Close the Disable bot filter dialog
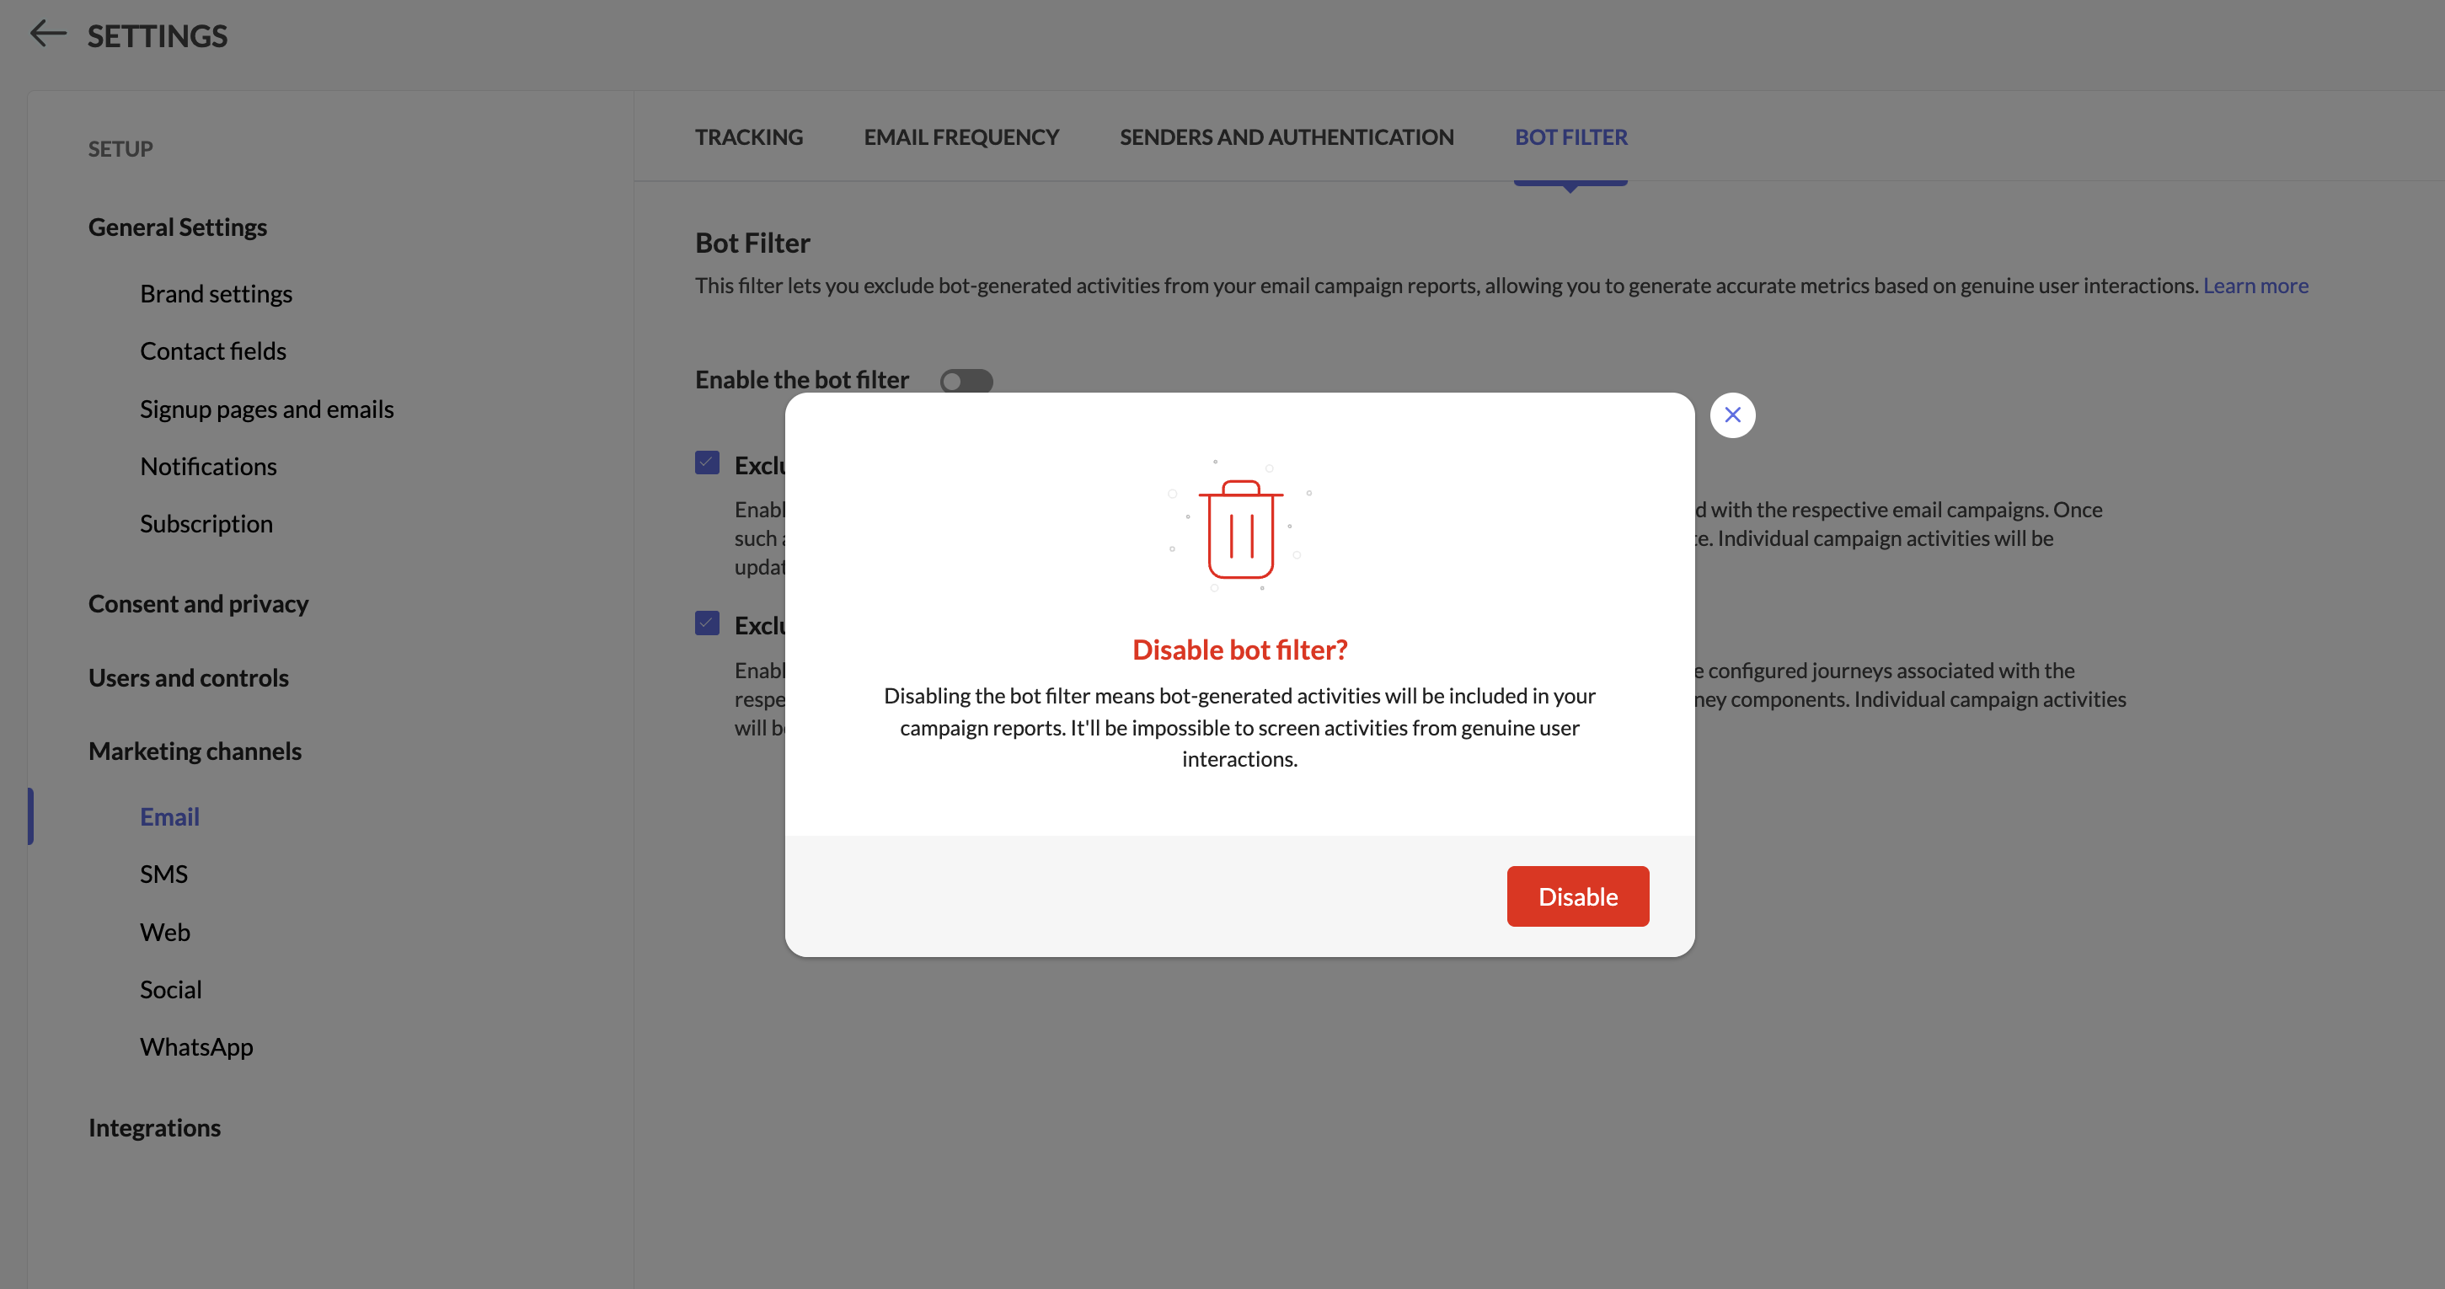2445x1289 pixels. tap(1732, 415)
